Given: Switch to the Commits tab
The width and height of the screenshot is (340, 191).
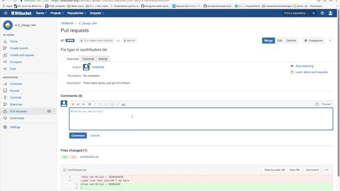Looking at the screenshot, I should 89,59.
